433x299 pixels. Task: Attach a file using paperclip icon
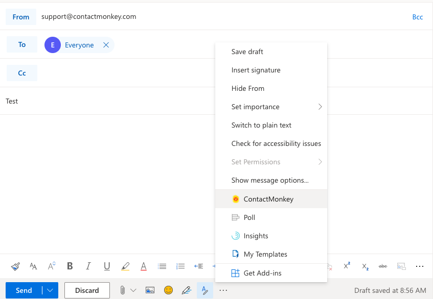[x=123, y=290]
